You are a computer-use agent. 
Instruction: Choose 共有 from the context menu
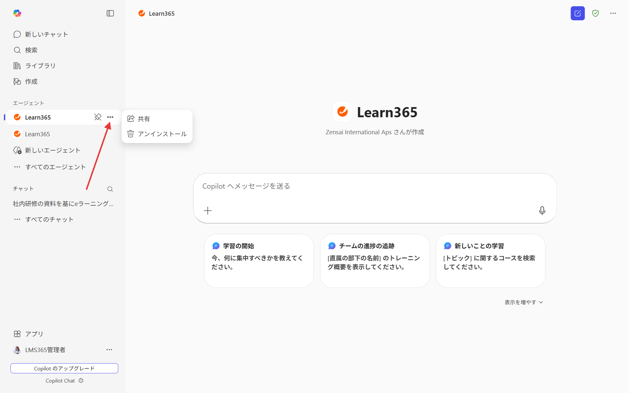(x=157, y=119)
